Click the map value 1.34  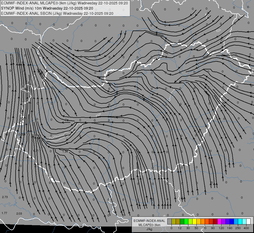65,151
